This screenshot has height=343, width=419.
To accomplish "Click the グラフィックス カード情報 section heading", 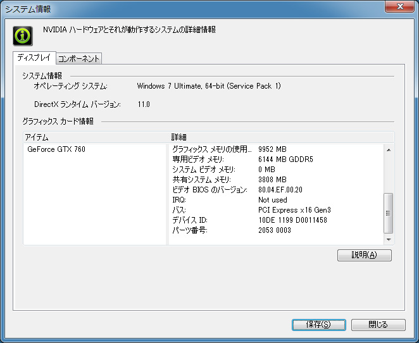I will point(58,122).
